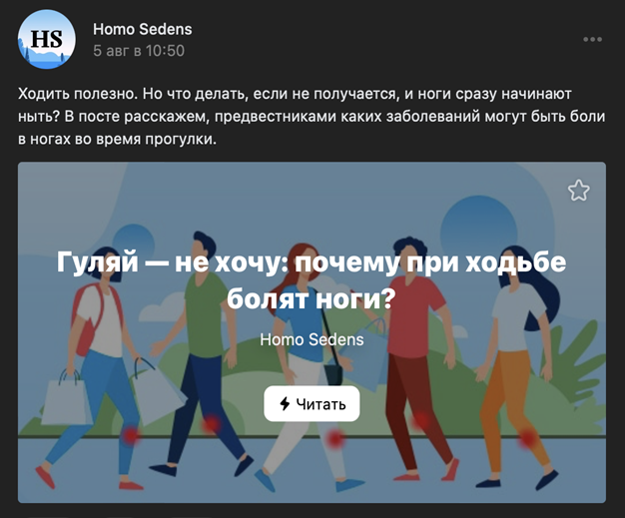Open the post options three-dots menu
Image resolution: width=625 pixels, height=518 pixels.
(x=592, y=40)
